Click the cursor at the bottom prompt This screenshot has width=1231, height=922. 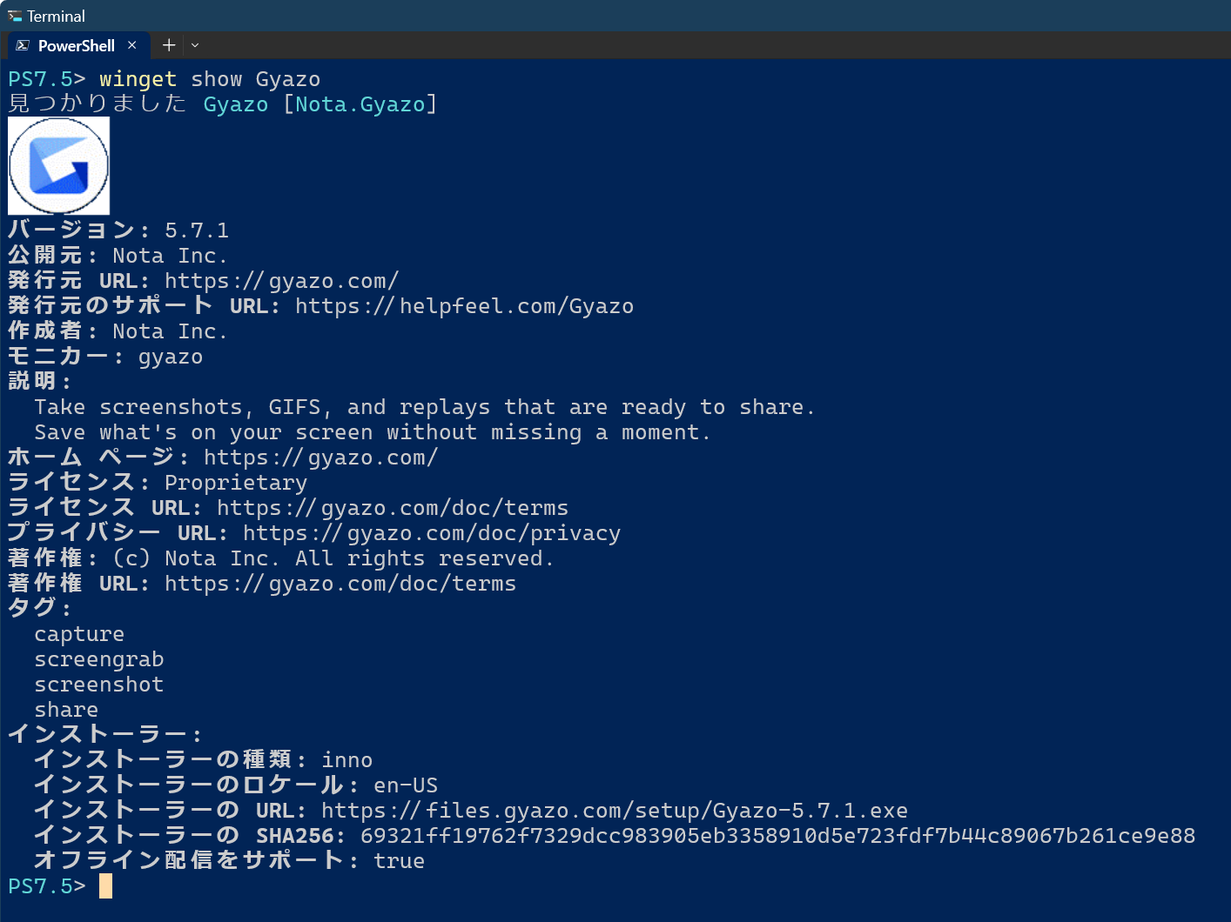coord(105,886)
